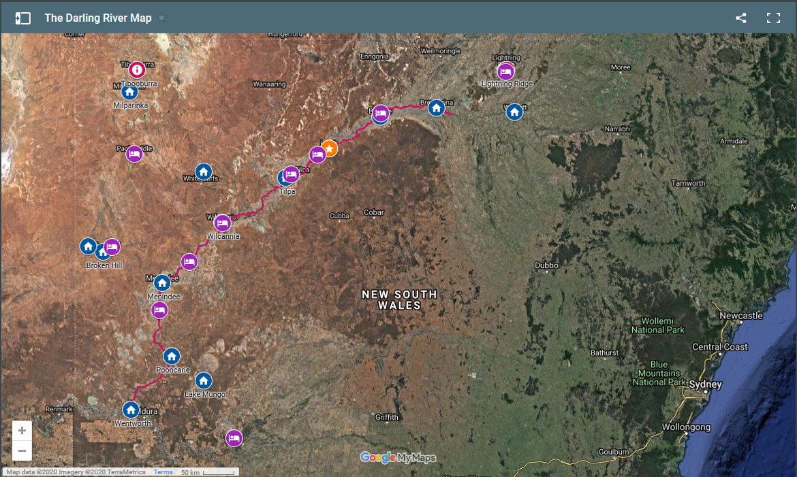
Task: View the map in fullscreen
Action: point(774,18)
